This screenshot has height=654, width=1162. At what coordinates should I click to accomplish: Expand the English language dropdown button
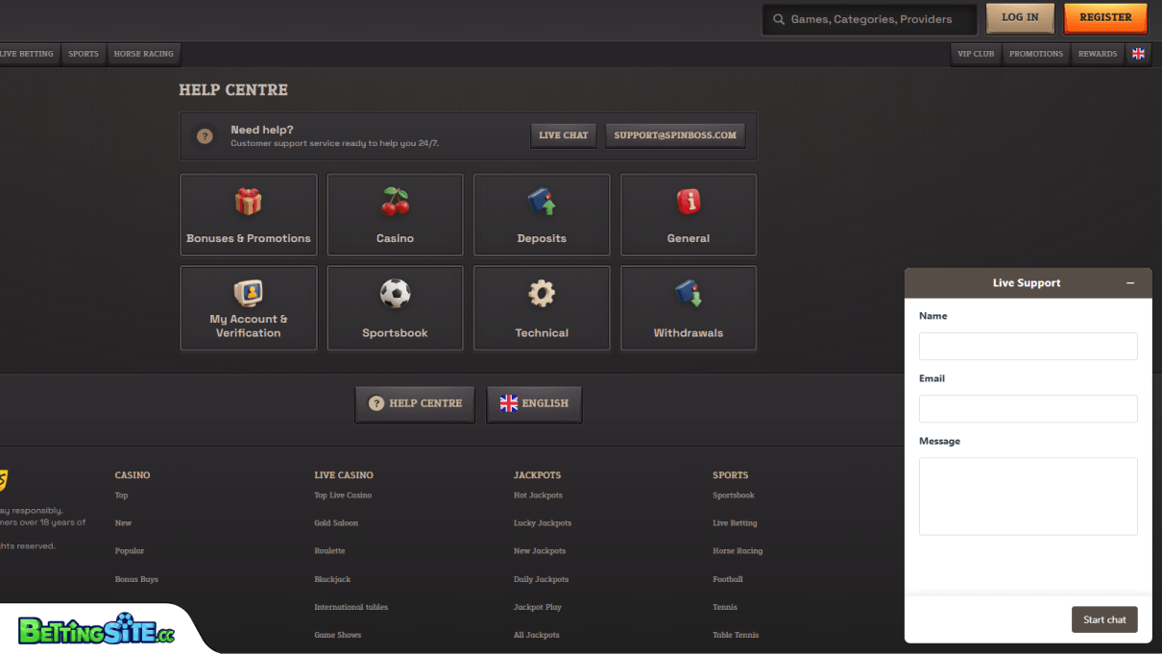point(534,403)
